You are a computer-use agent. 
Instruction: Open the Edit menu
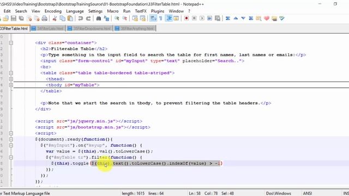(7, 11)
